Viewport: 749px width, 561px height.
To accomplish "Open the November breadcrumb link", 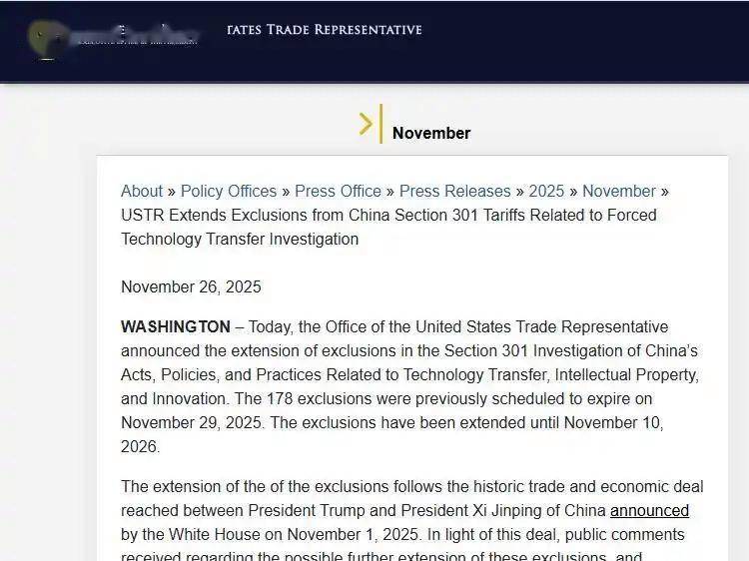I will tap(619, 191).
